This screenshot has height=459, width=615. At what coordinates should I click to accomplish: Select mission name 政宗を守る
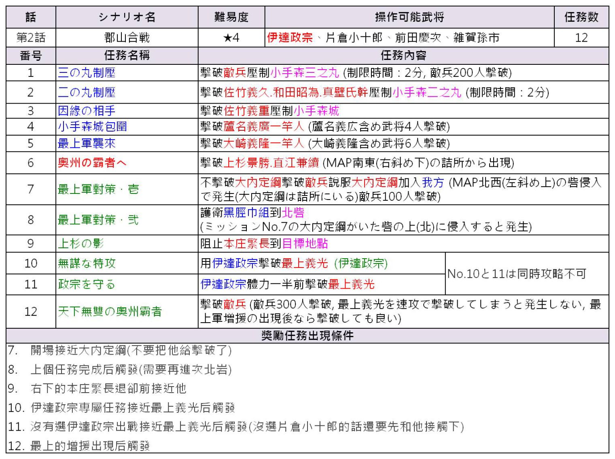click(x=87, y=284)
